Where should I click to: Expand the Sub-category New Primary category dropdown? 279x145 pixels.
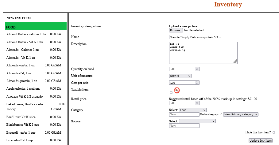click(241, 114)
